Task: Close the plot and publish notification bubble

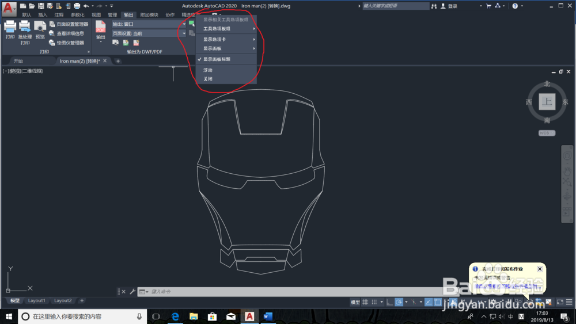Action: pyautogui.click(x=540, y=269)
